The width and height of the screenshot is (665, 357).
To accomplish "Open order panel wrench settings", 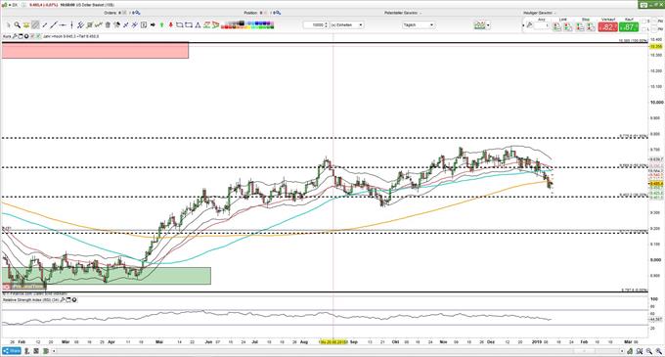I will [530, 25].
